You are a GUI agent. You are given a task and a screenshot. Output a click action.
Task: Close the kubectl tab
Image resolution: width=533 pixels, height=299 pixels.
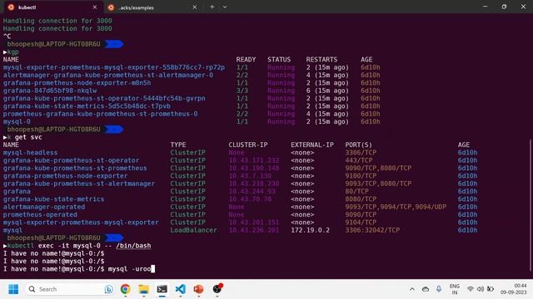[x=94, y=7]
